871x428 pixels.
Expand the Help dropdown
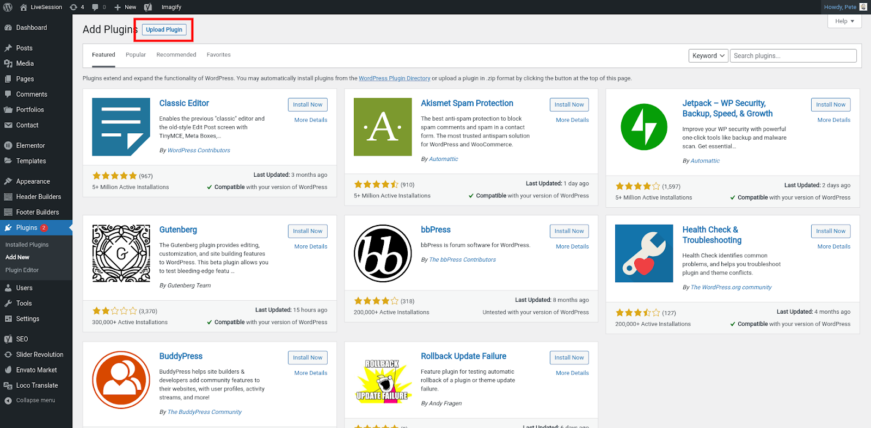tap(844, 21)
